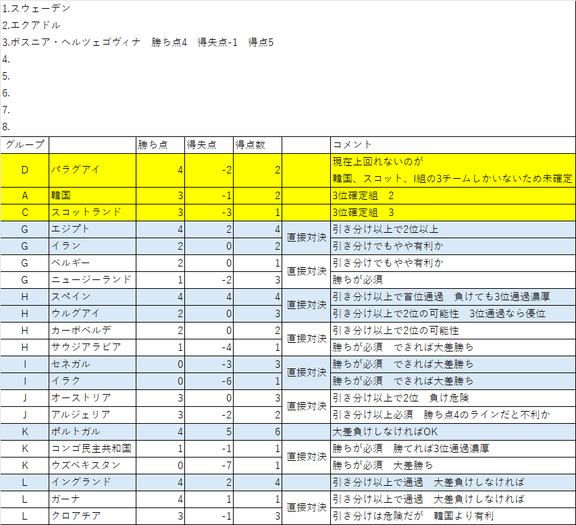Select the cell 'オーストリア'
The image size is (576, 525).
pyautogui.click(x=93, y=398)
